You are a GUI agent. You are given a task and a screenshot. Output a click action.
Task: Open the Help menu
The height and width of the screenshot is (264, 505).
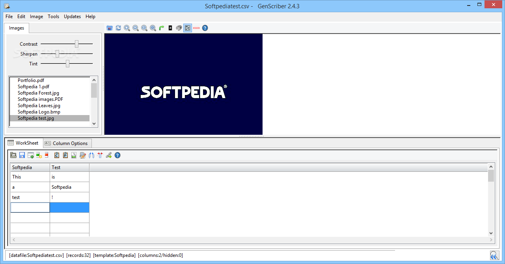pos(91,17)
